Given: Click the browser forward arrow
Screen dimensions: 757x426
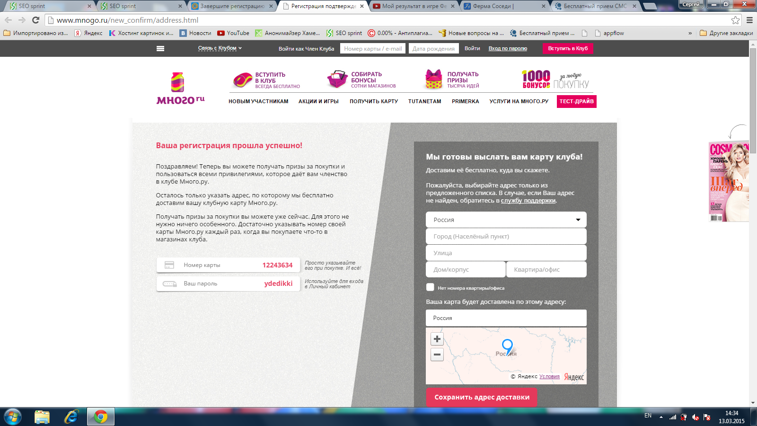Looking at the screenshot, I should (x=22, y=20).
